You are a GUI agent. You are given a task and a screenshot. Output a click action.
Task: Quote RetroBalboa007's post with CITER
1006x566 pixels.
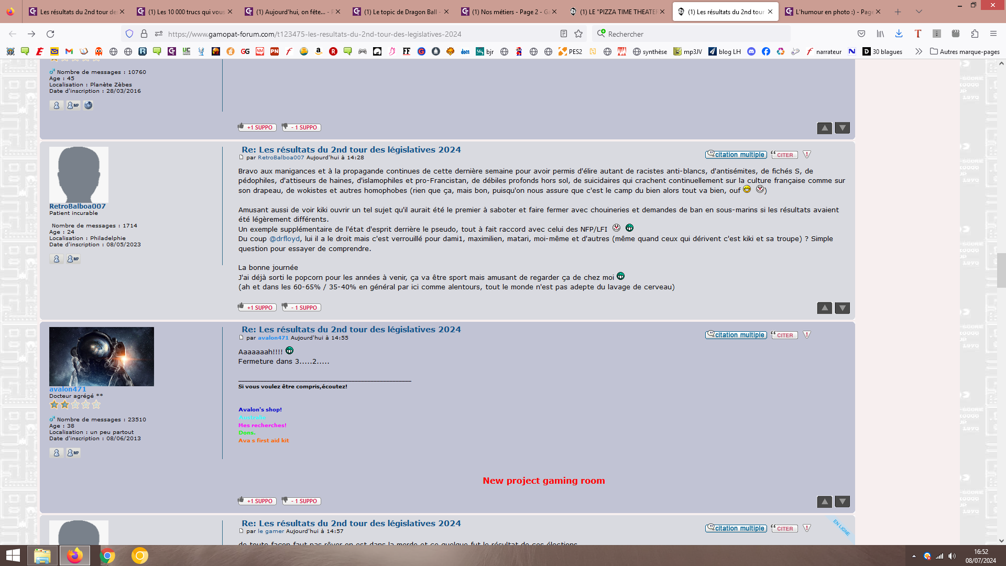click(784, 155)
